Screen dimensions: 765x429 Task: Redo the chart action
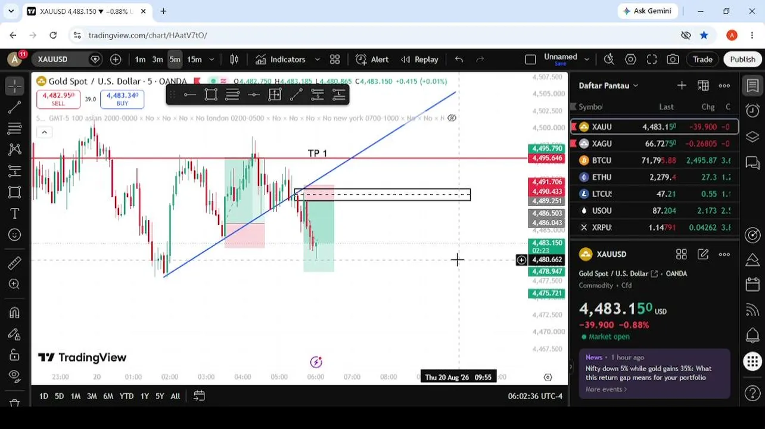tap(480, 60)
